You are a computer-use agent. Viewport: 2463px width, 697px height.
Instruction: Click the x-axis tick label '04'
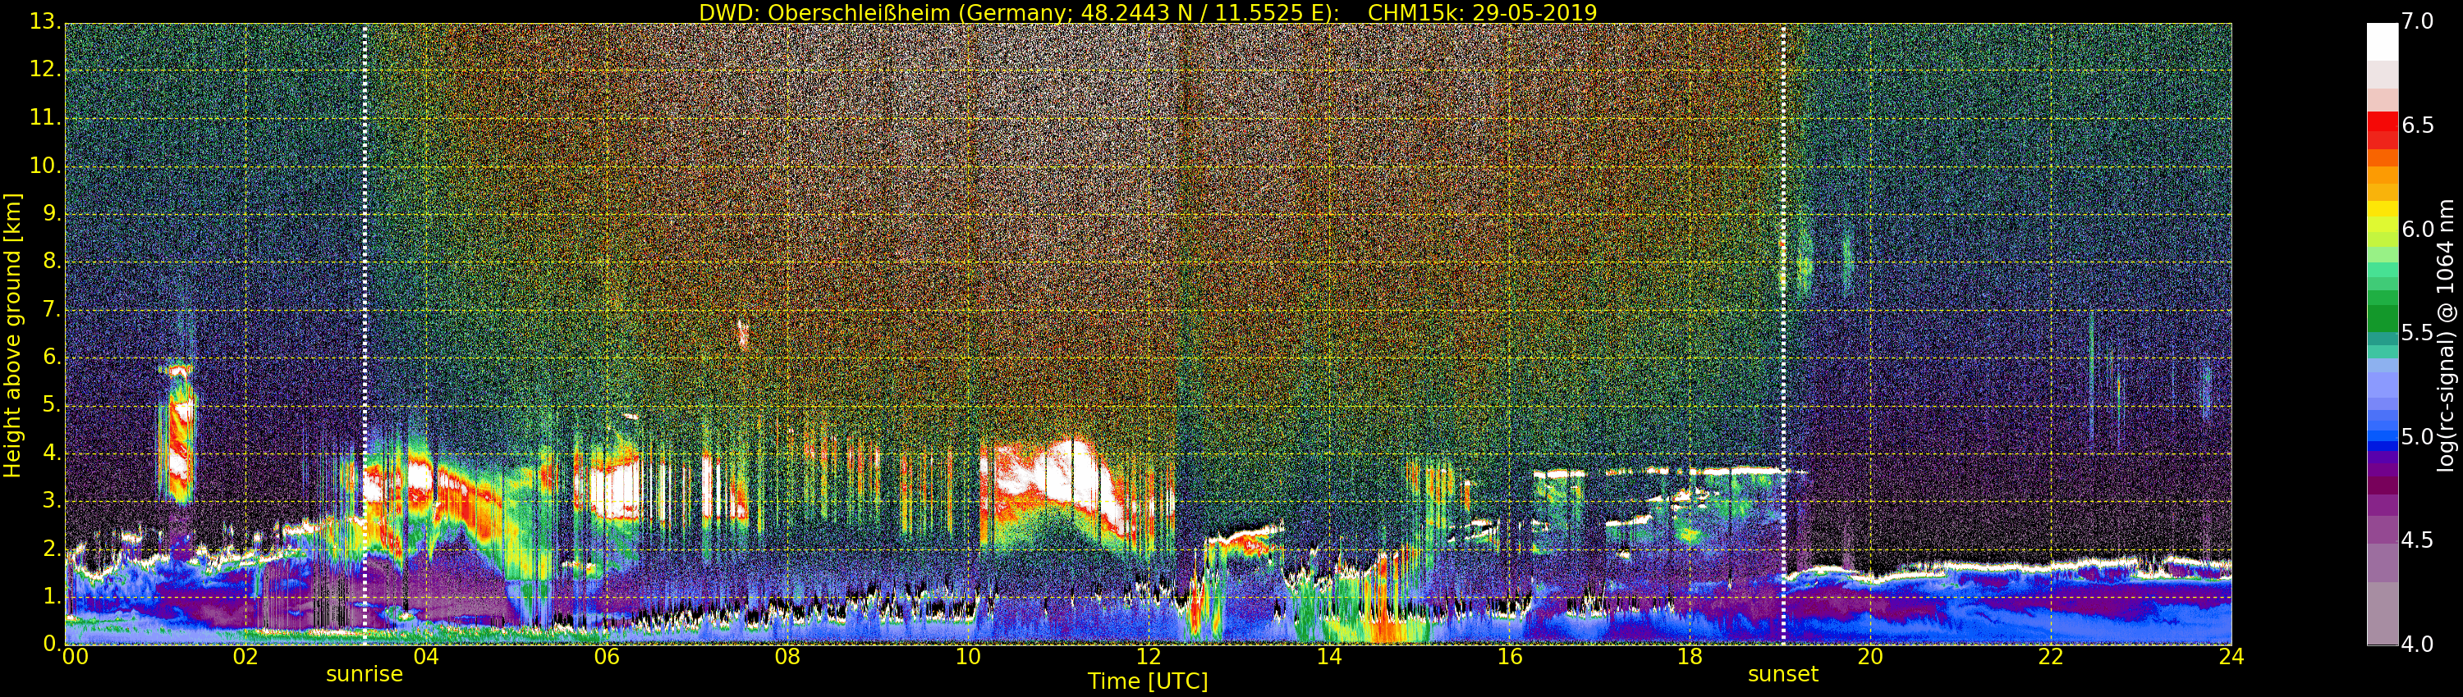click(x=426, y=657)
